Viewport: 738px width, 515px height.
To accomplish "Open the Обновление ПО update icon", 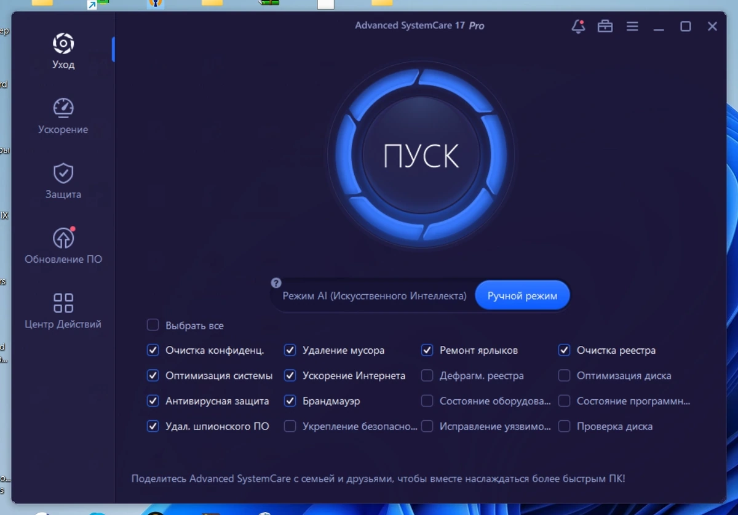I will click(x=63, y=238).
